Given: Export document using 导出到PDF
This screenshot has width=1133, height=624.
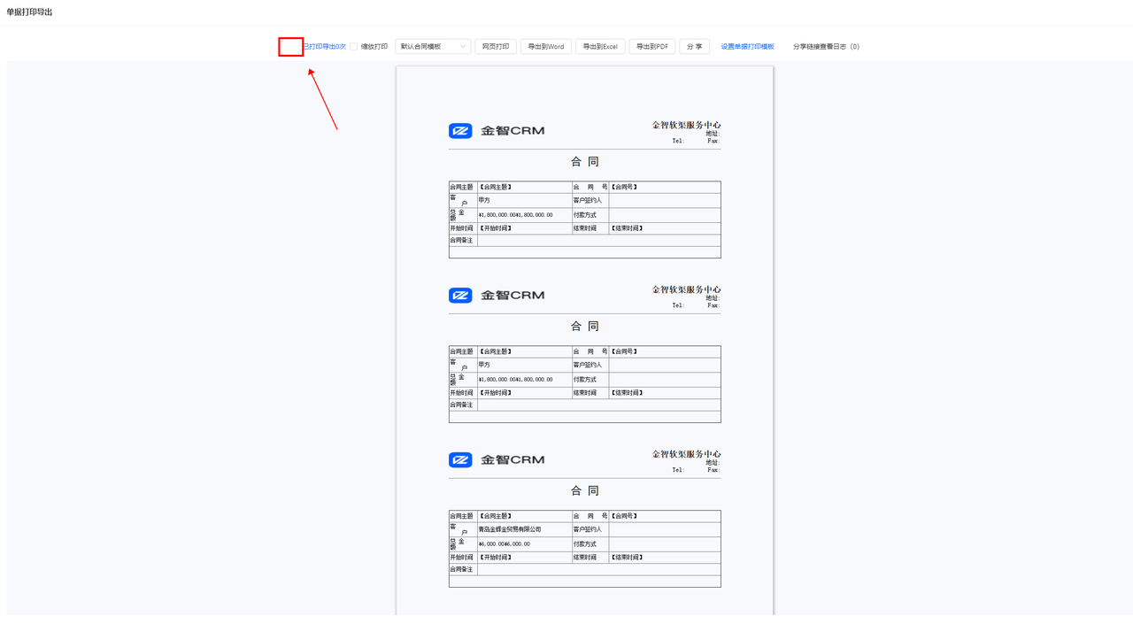Looking at the screenshot, I should coord(652,47).
